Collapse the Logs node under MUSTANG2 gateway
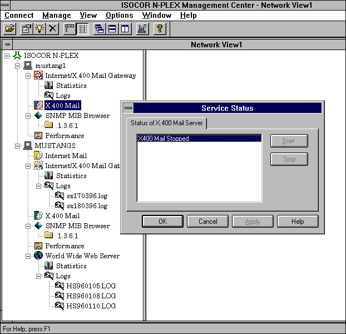 pyautogui.click(x=38, y=186)
